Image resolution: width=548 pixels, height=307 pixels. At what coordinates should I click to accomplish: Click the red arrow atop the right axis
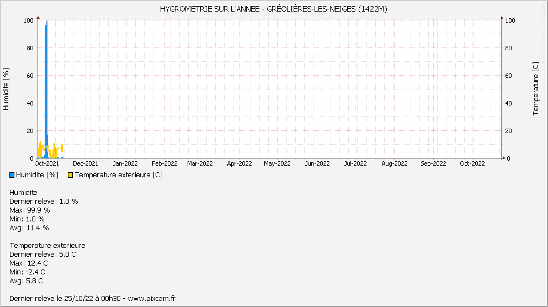(502, 18)
